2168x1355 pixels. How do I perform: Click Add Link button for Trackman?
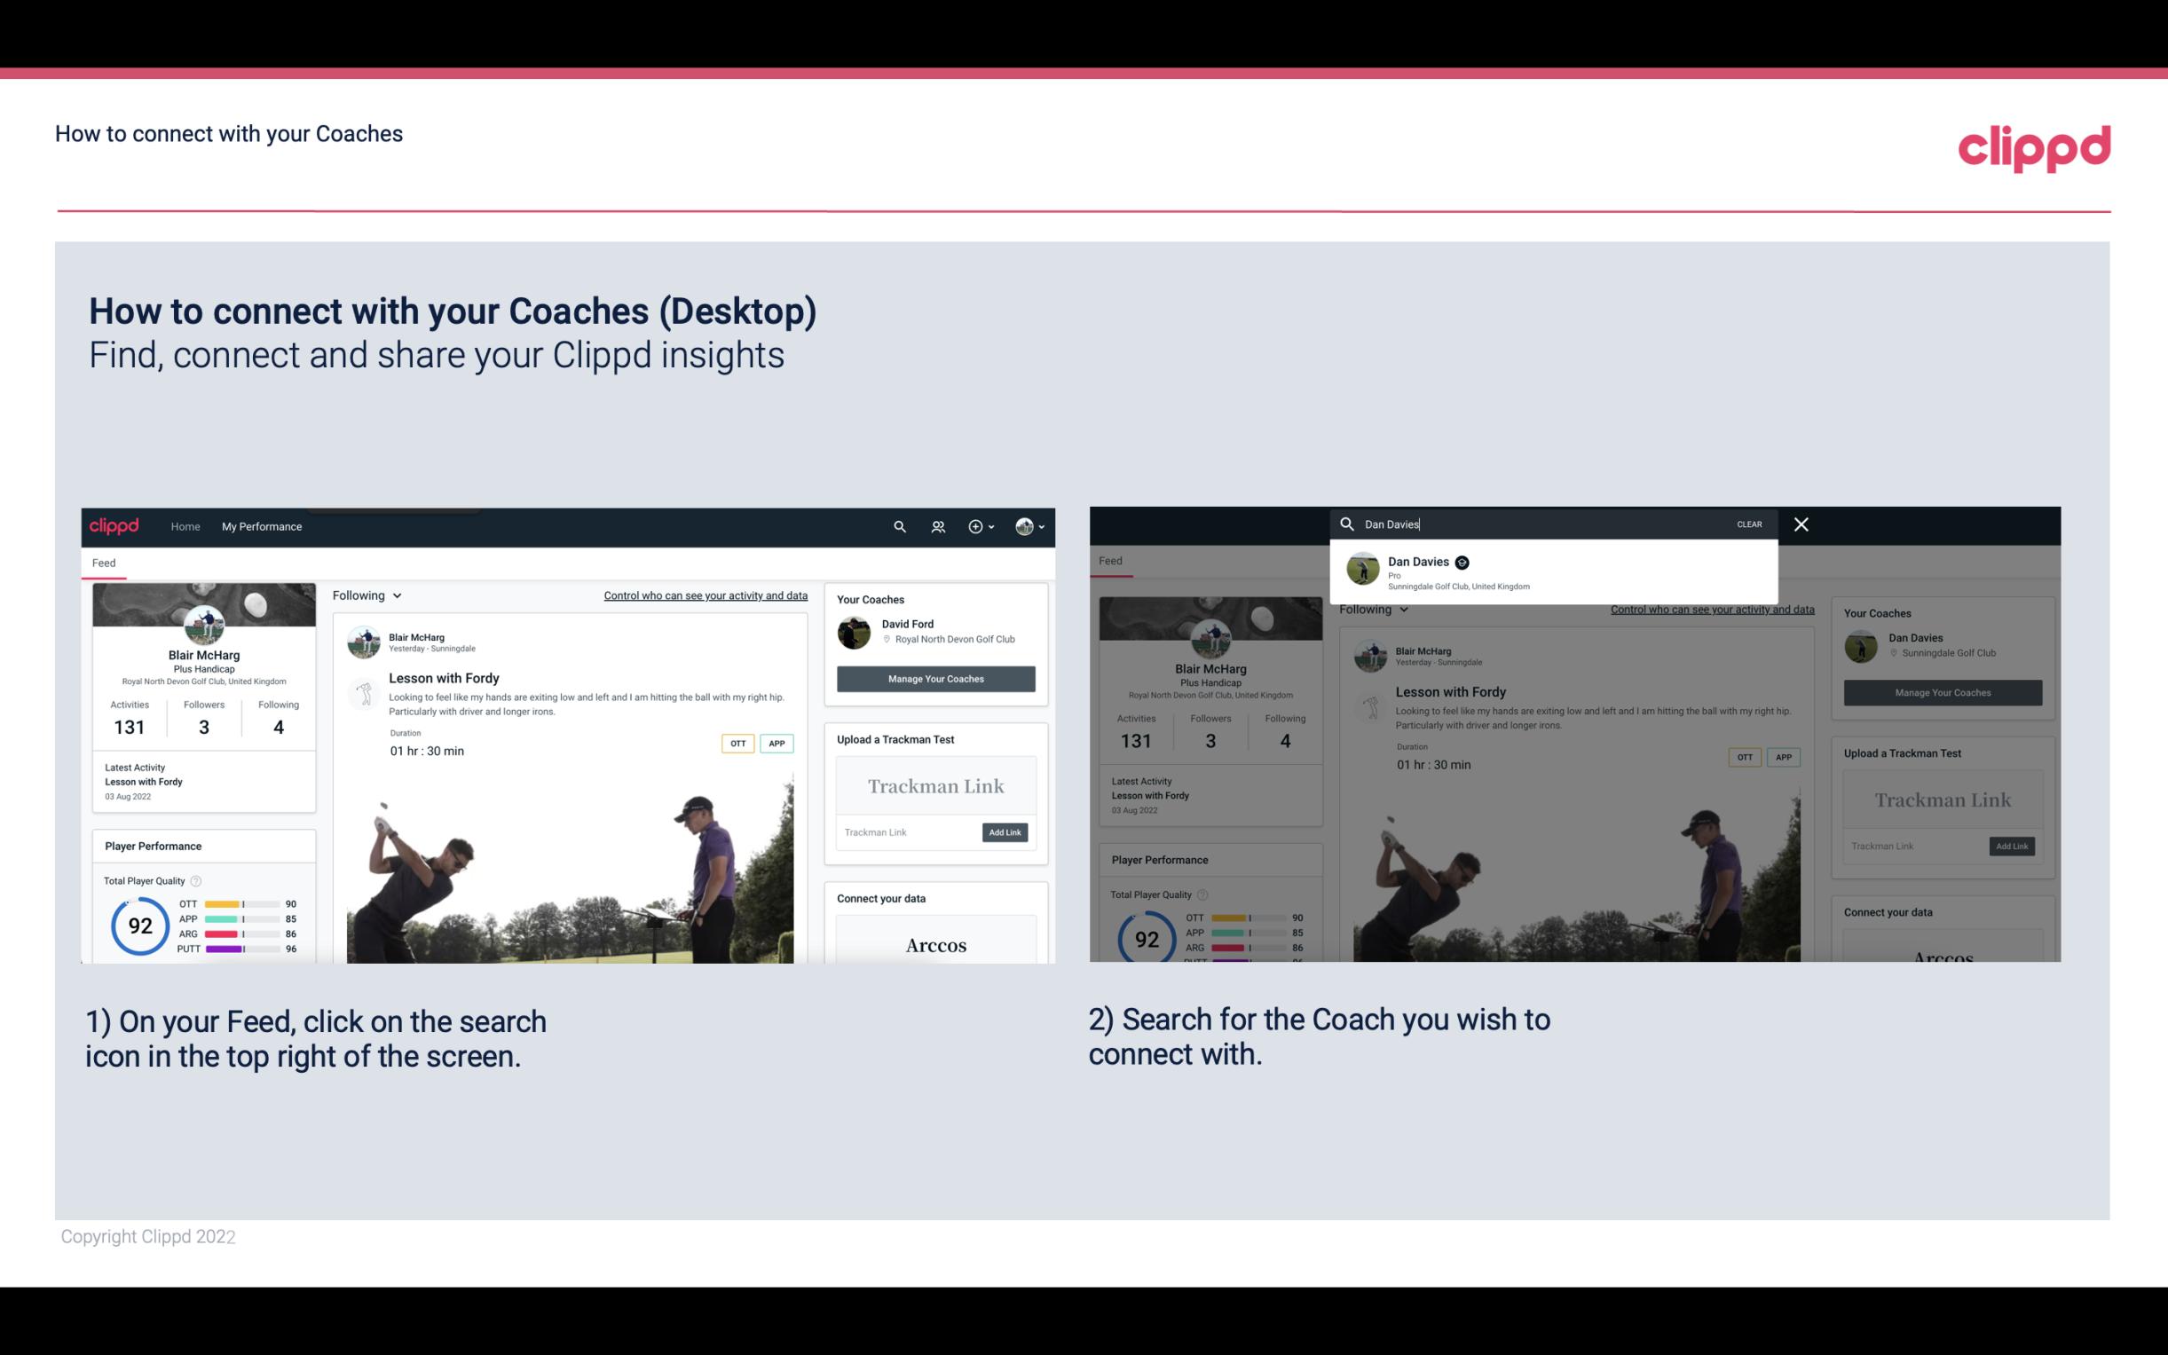(1005, 832)
